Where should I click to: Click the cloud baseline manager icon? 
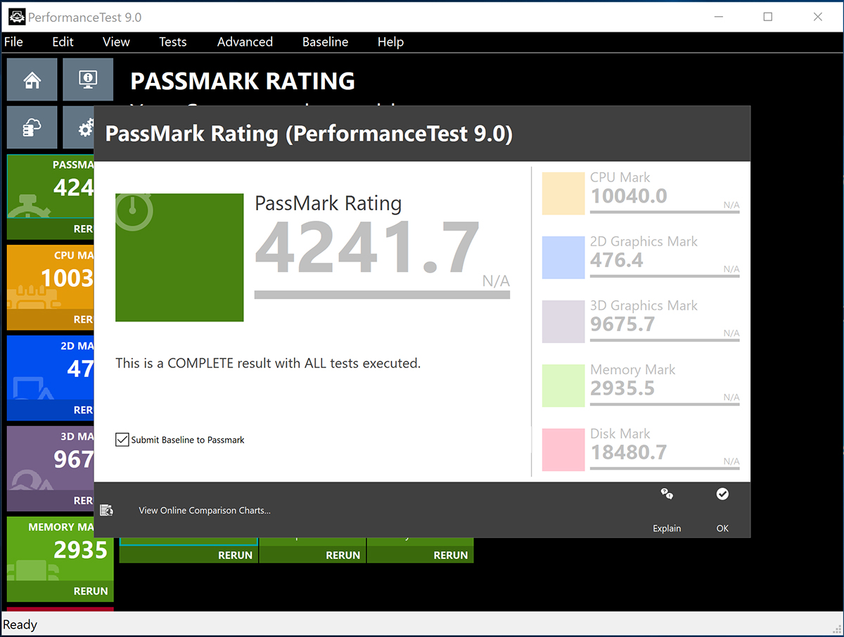32,127
